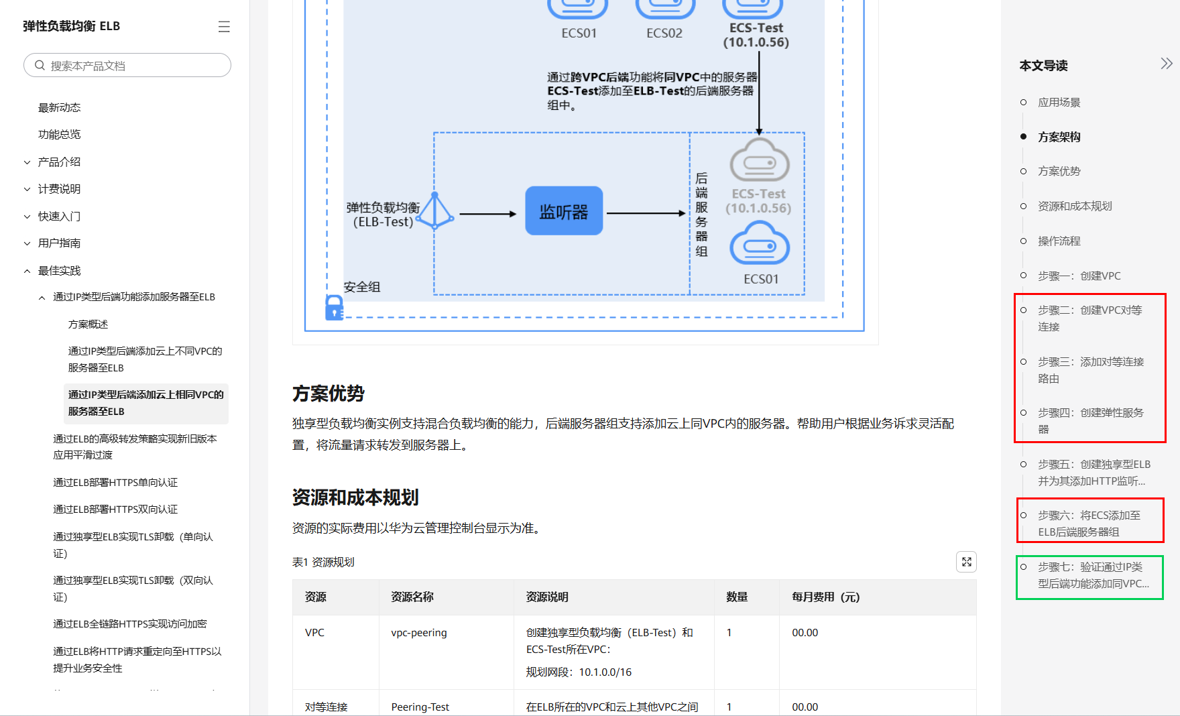Expand the 资源规划 table to fullscreen

point(966,562)
